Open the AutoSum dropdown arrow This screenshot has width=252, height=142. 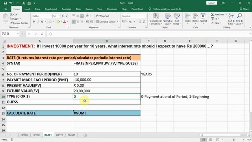[x=226, y=15]
